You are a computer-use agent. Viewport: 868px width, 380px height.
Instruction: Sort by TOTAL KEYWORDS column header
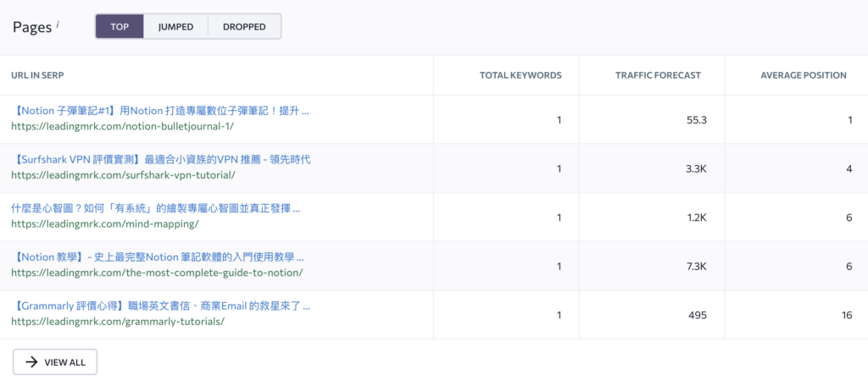(520, 75)
